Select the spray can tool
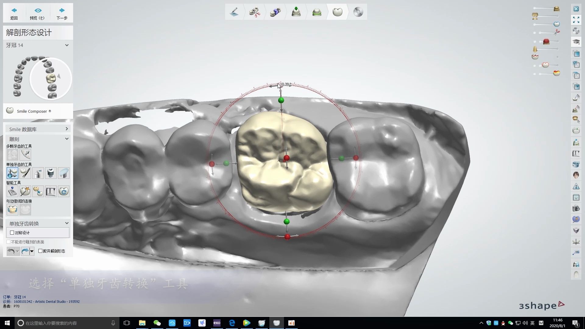The image size is (585, 329). 38,173
